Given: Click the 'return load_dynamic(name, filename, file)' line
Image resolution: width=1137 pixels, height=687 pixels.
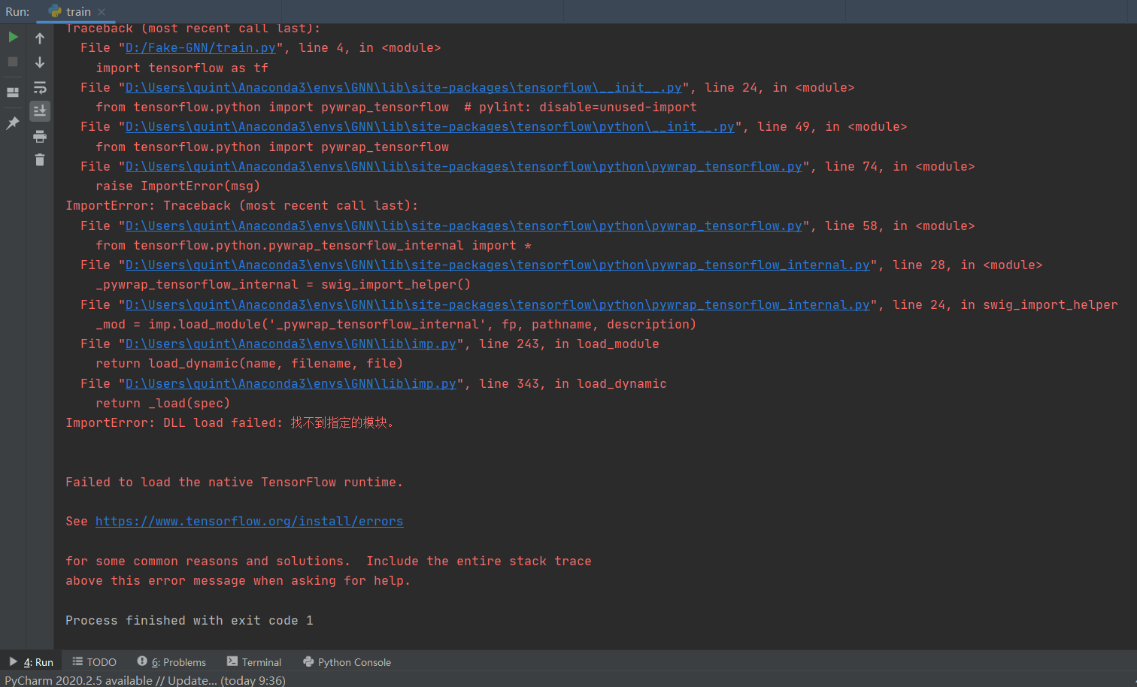Looking at the screenshot, I should (x=250, y=363).
